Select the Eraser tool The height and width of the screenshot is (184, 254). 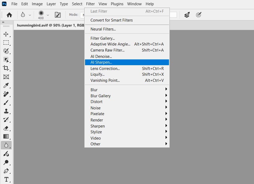click(6, 128)
